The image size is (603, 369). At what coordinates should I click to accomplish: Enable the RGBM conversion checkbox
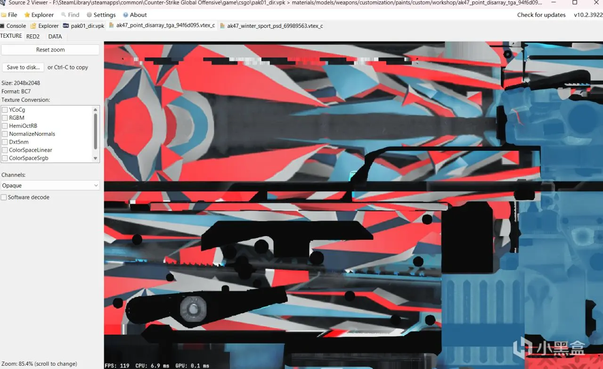[x=5, y=118]
